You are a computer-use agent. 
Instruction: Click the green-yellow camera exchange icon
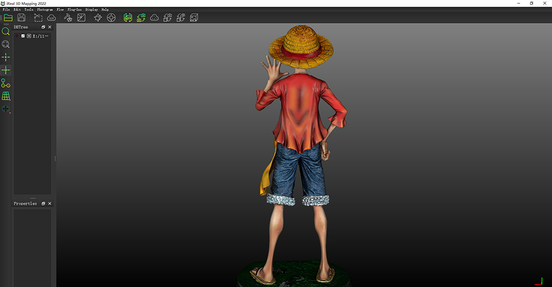[x=141, y=18]
